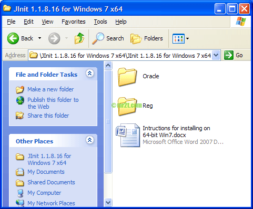Image resolution: width=253 pixels, height=209 pixels.
Task: Open the Forward history dropdown arrow
Action: pyautogui.click(x=66, y=38)
